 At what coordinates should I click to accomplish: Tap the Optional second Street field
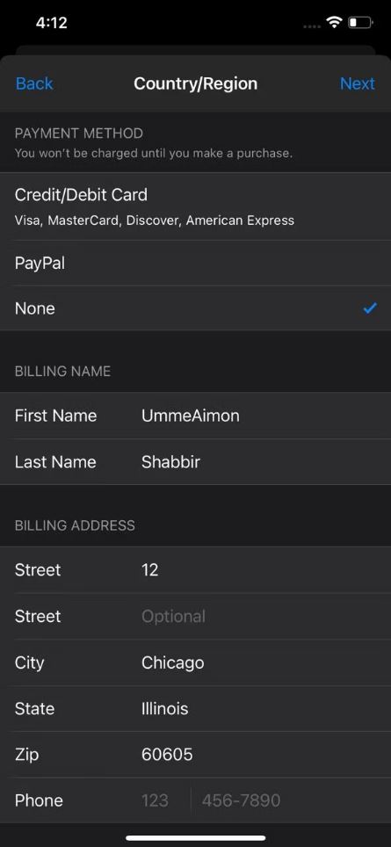[195, 616]
